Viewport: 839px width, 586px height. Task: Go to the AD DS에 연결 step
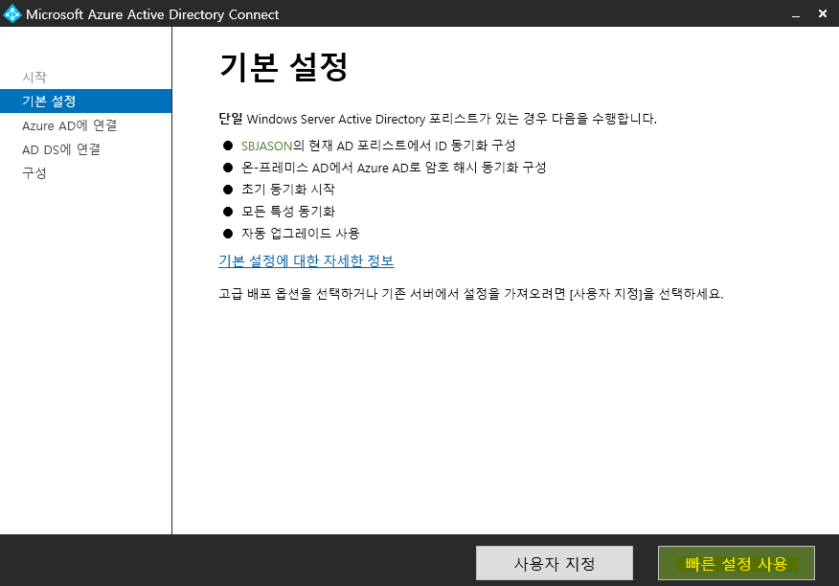[x=61, y=149]
